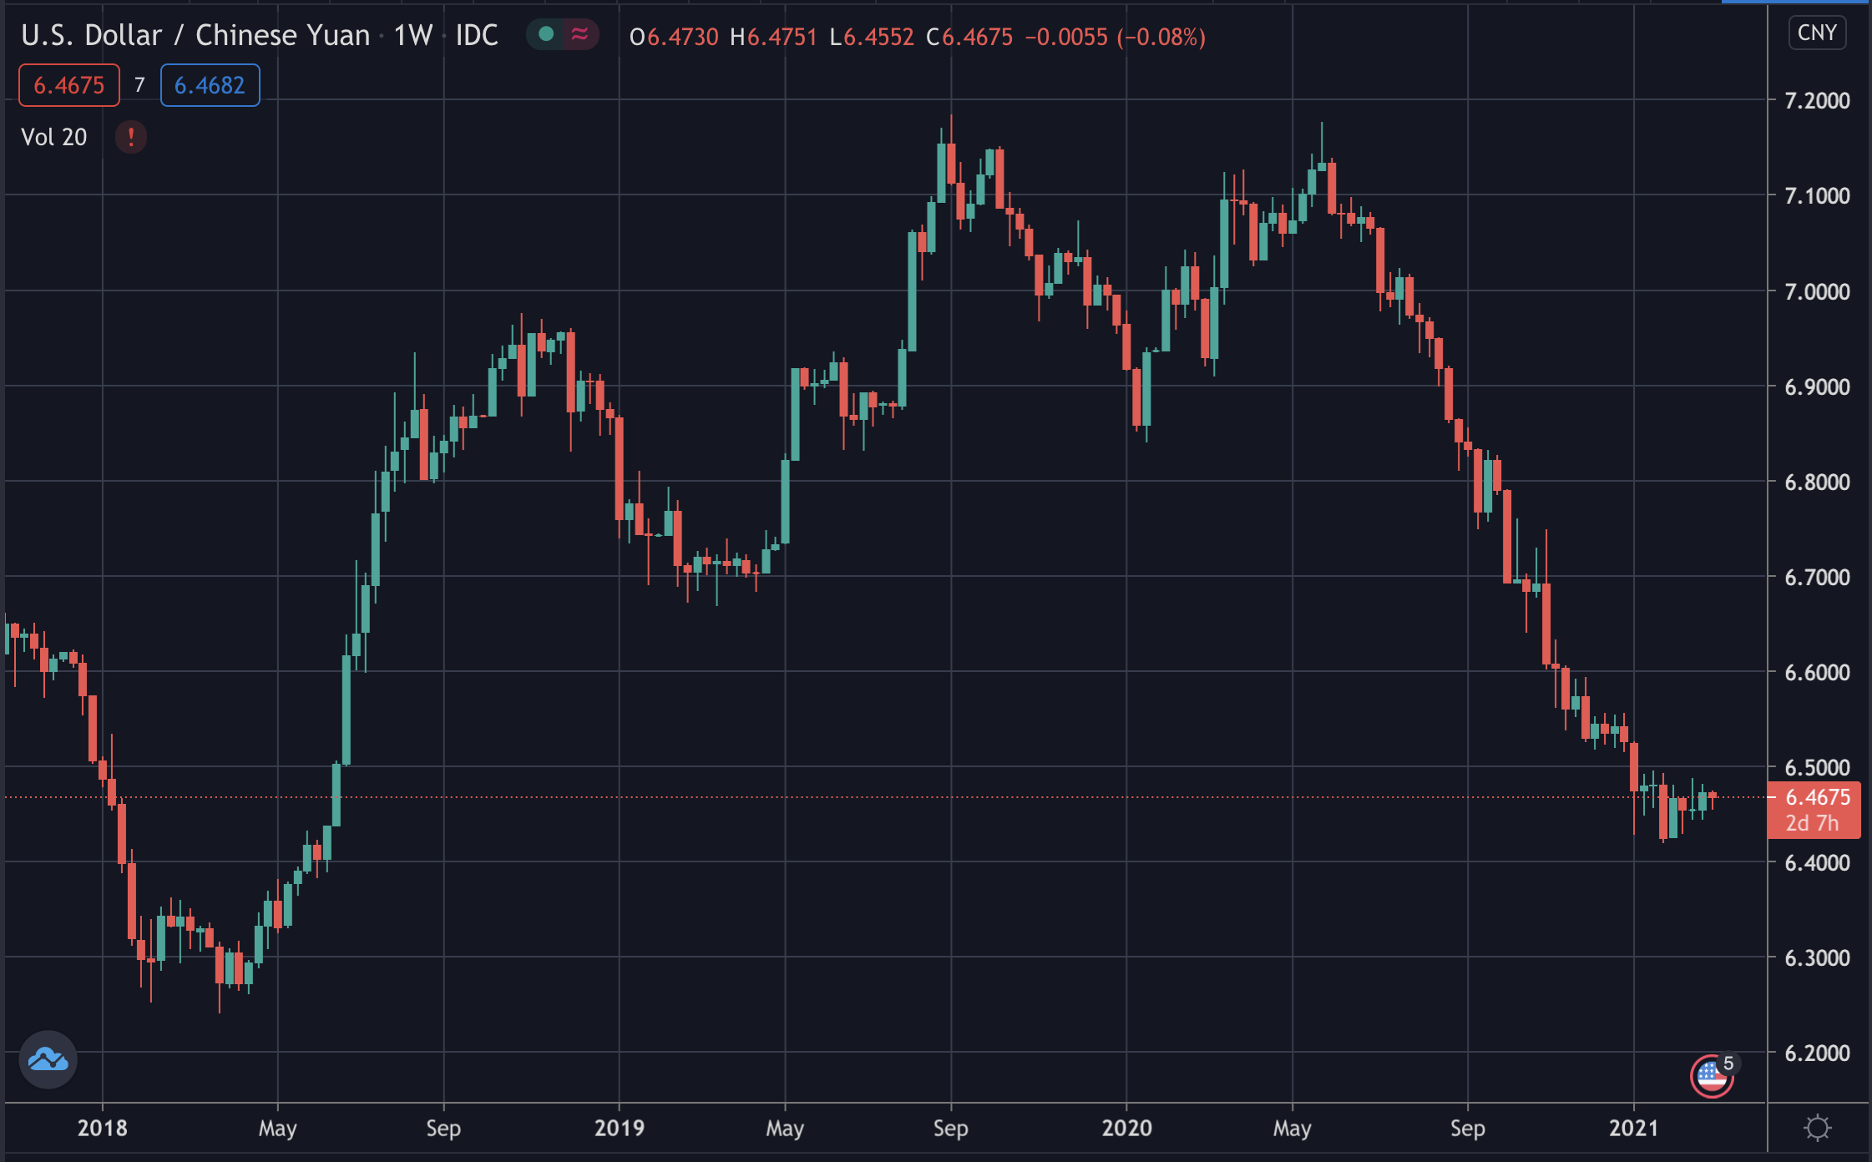Click the 2019 time axis label

(x=620, y=1128)
